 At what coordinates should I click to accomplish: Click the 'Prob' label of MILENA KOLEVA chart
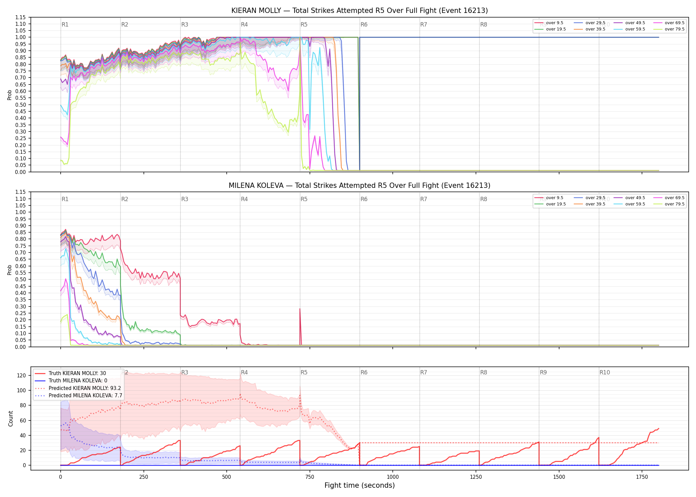click(10, 270)
